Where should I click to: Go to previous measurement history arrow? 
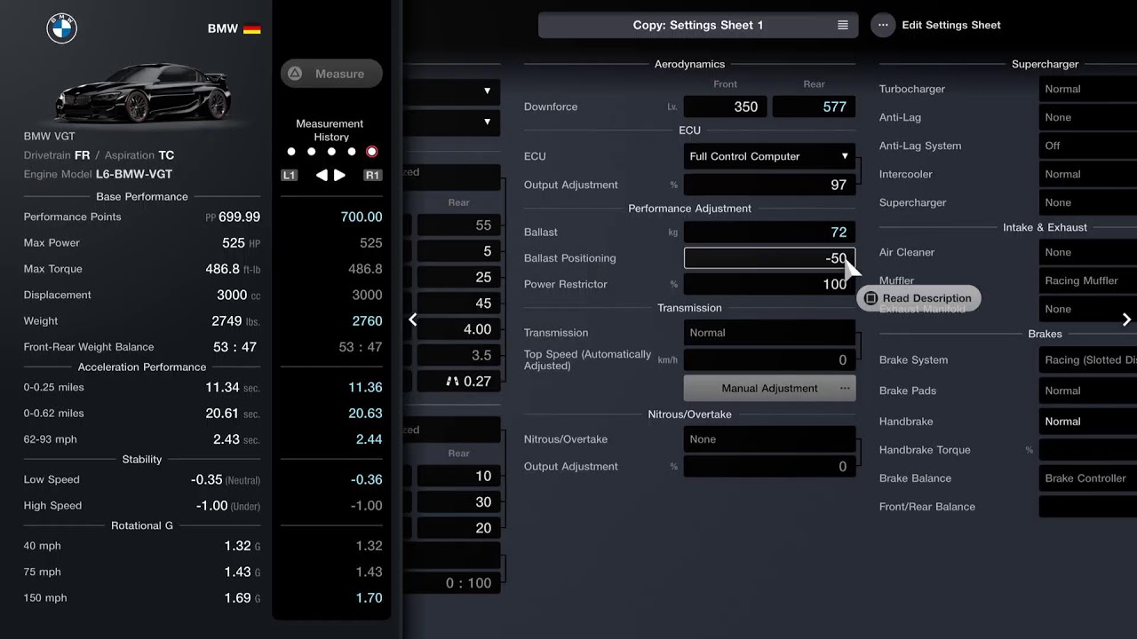(322, 176)
